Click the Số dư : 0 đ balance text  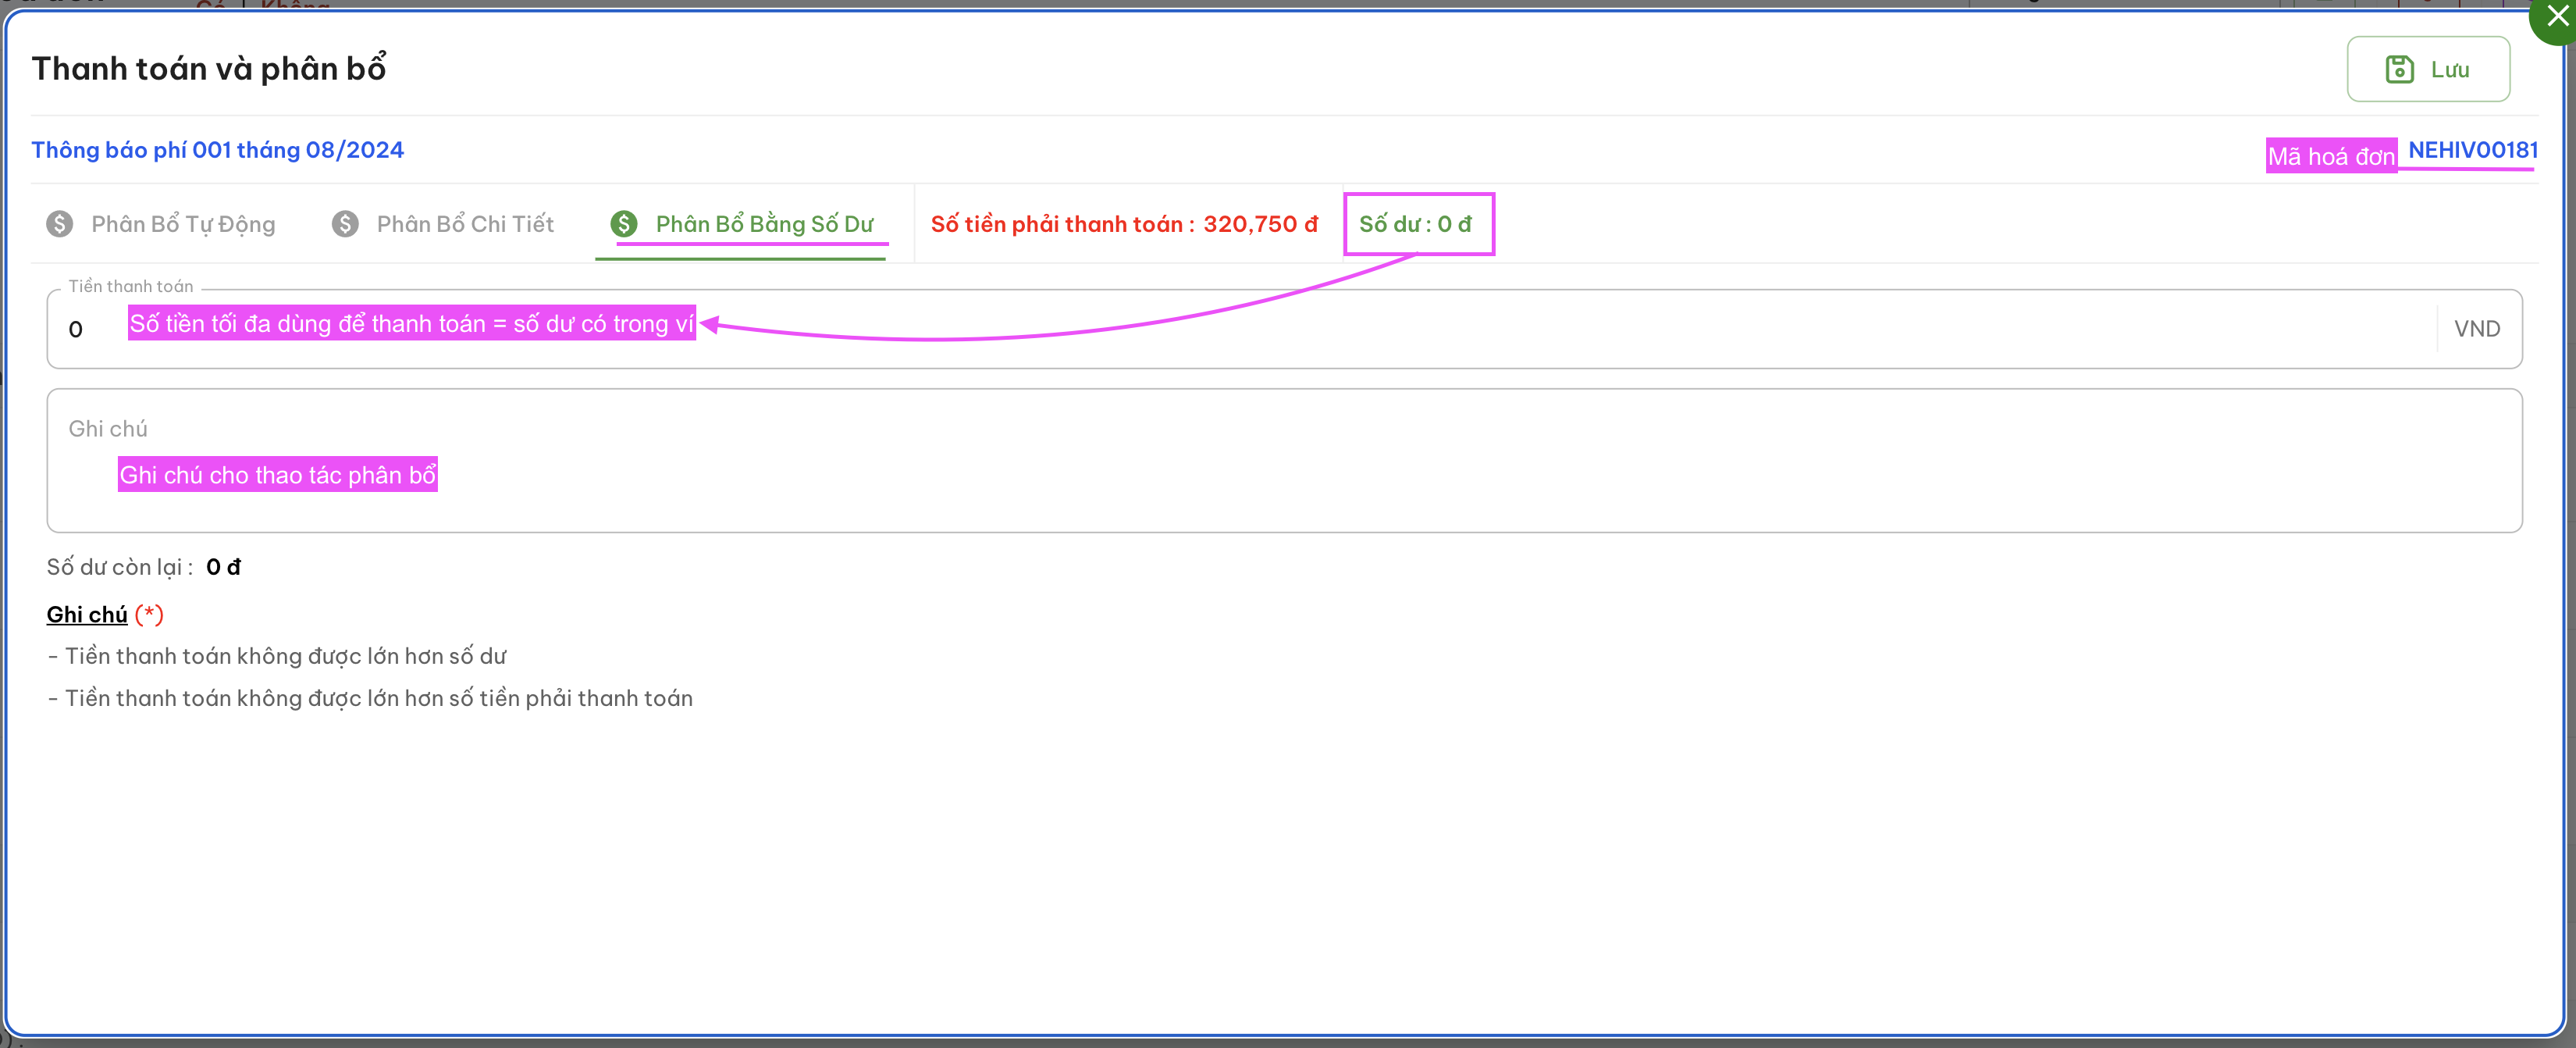[1415, 224]
